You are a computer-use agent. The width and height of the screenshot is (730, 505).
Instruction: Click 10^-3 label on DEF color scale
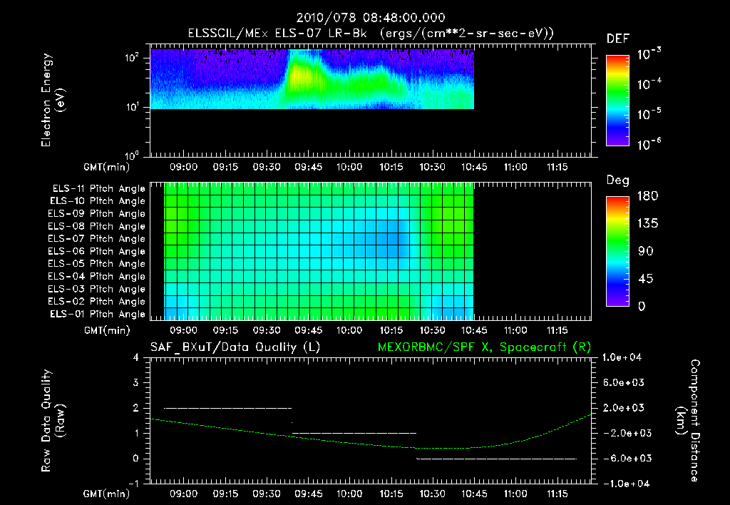[x=649, y=54]
